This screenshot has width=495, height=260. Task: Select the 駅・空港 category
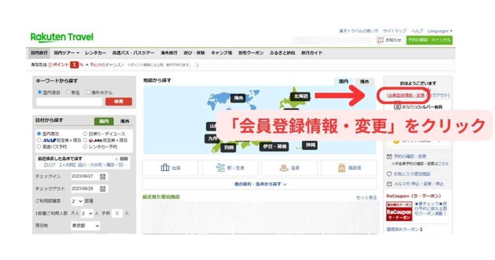230,168
